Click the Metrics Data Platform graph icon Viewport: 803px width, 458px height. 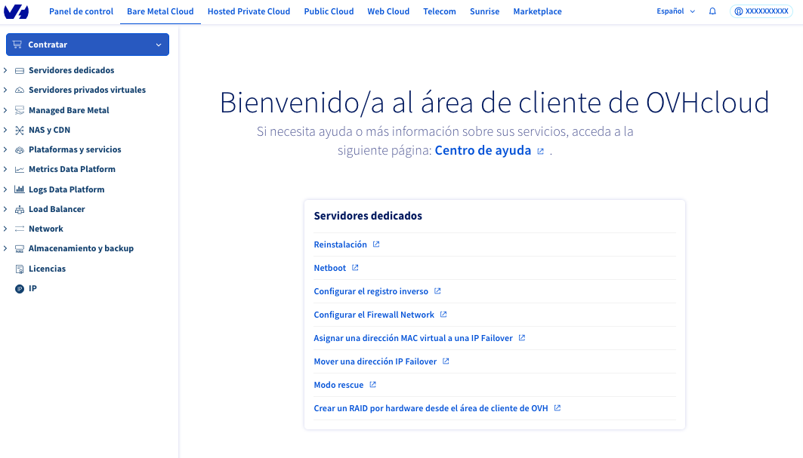(18, 168)
